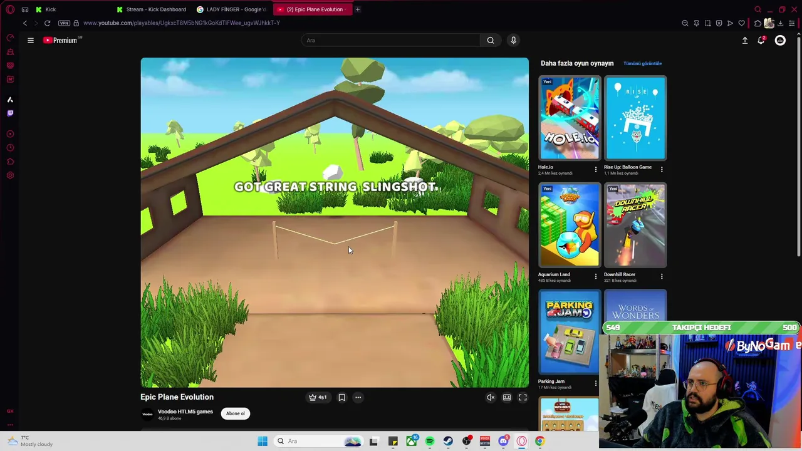Click the YouTube search magnifier button
802x451 pixels.
point(491,40)
